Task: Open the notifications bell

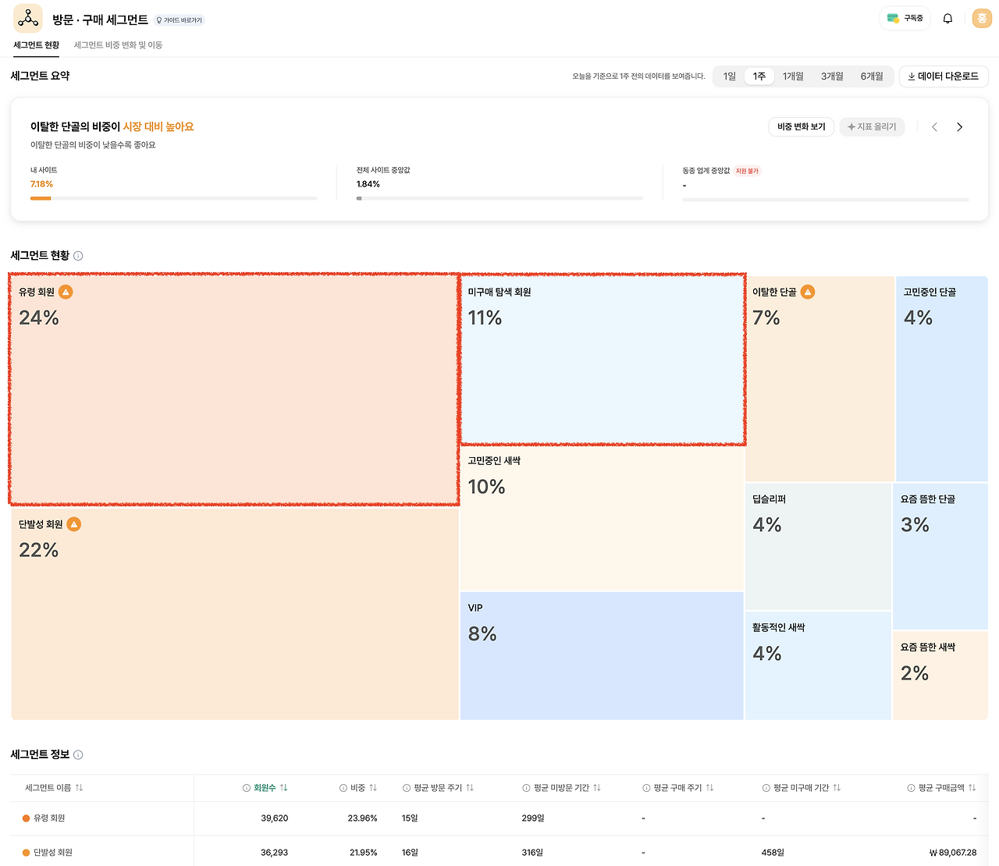Action: 947,19
